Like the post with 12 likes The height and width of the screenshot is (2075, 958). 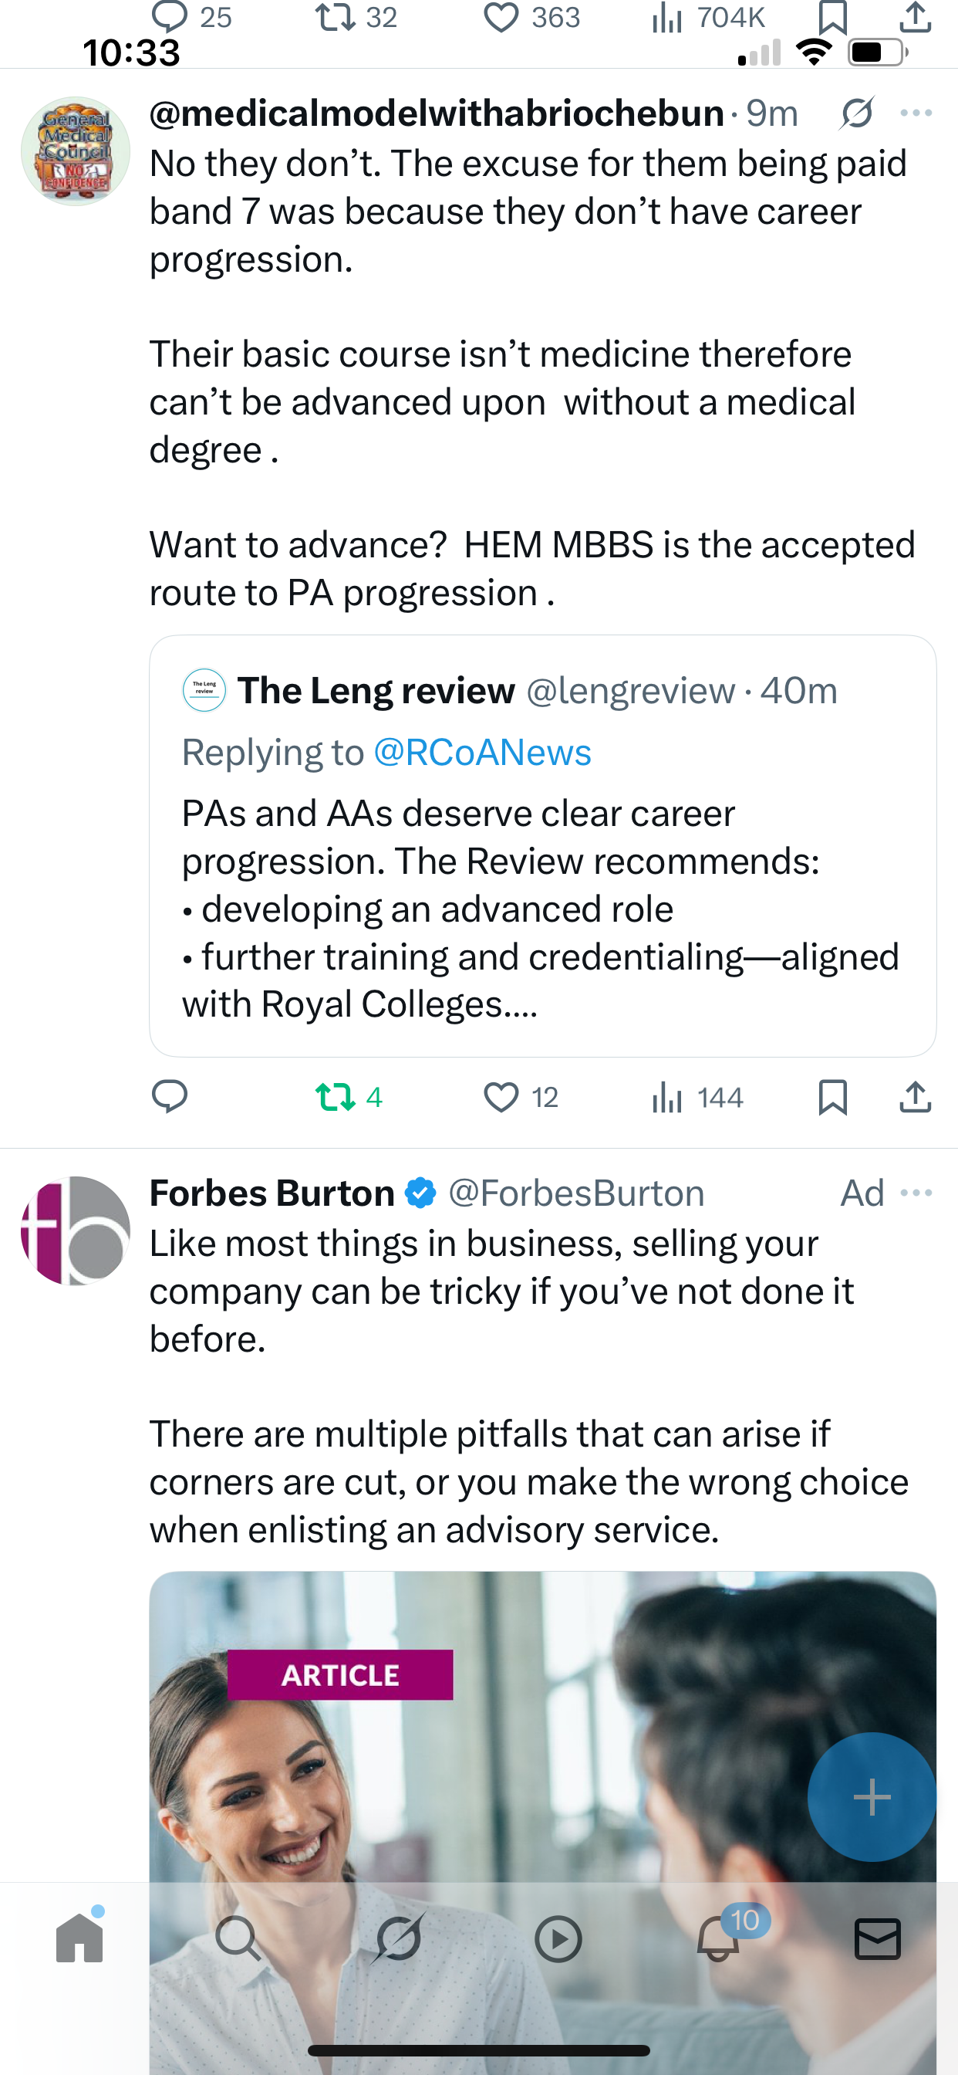521,1097
